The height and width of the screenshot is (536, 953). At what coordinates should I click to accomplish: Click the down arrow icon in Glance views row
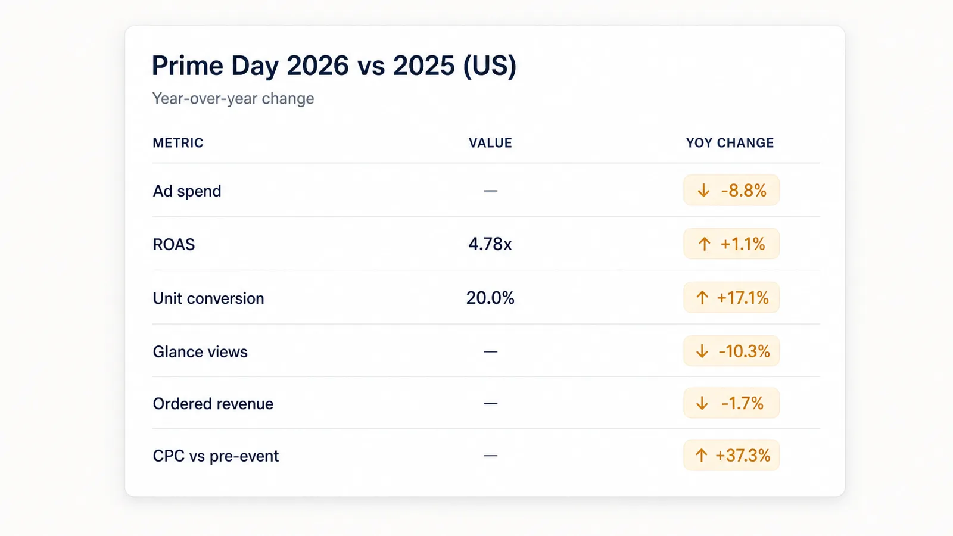702,351
